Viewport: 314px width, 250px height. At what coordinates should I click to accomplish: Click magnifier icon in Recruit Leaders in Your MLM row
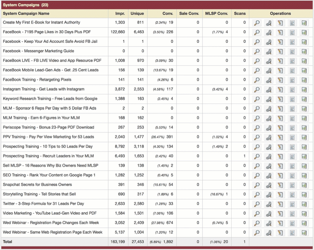click(x=257, y=156)
